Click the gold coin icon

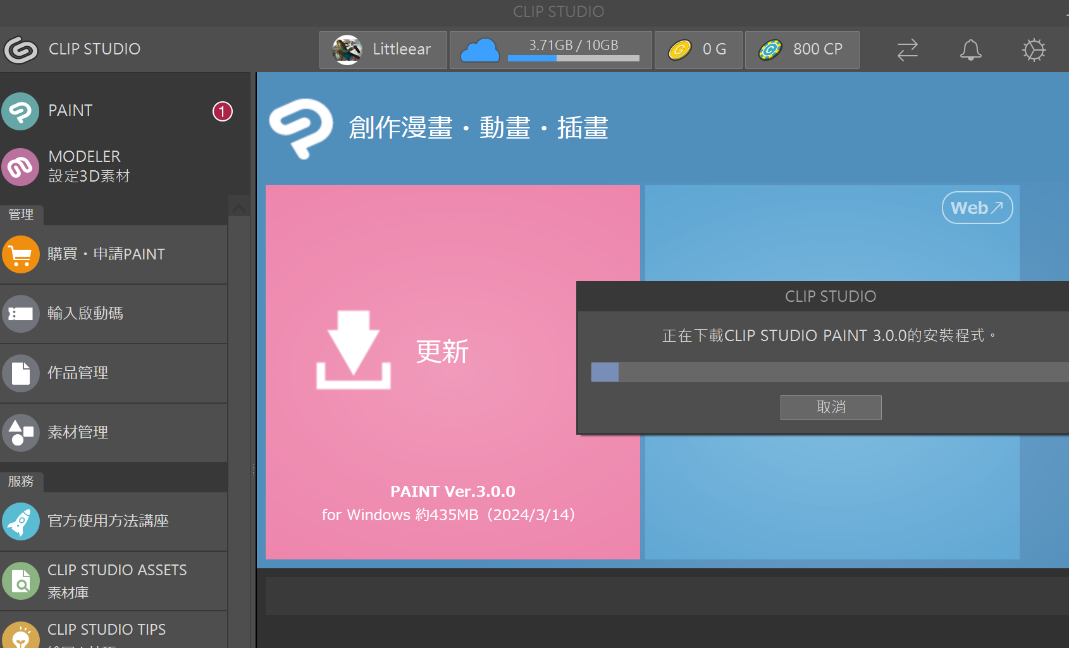click(680, 49)
